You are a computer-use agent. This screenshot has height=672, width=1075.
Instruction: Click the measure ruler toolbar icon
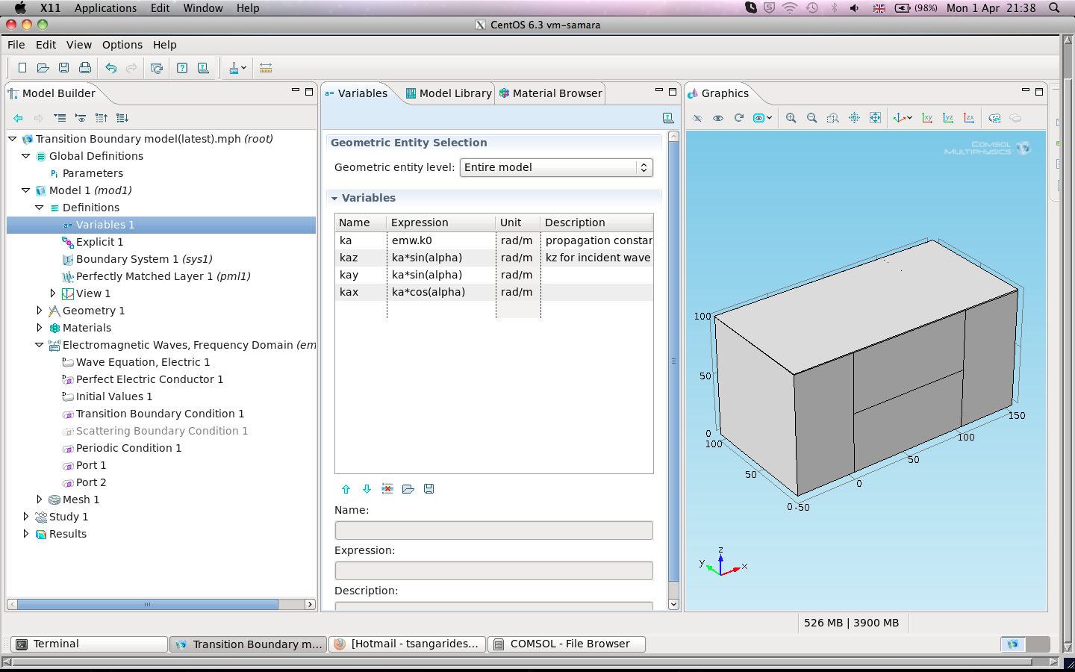coord(266,68)
